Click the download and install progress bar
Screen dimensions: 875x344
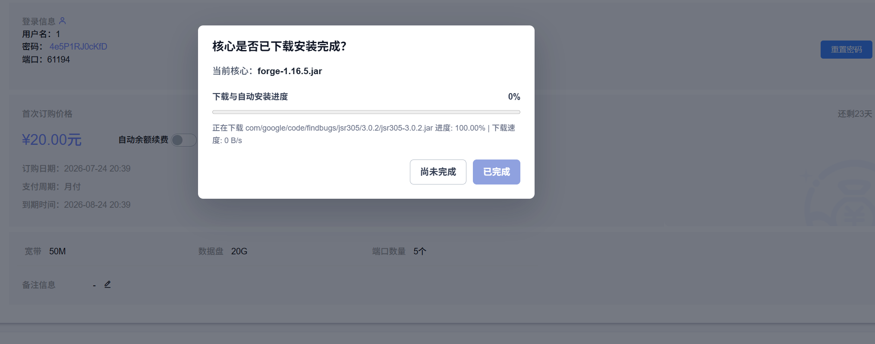366,112
